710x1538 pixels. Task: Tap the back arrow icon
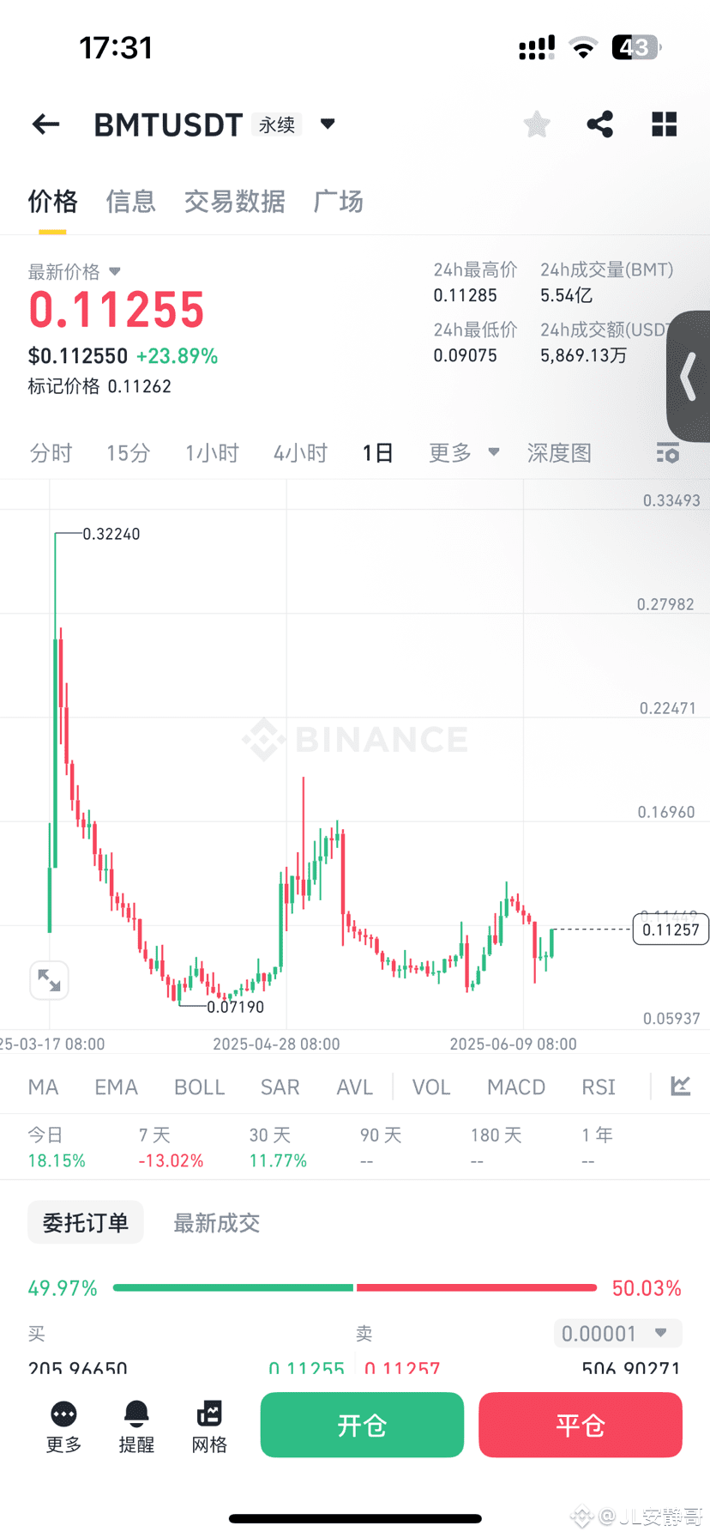click(45, 124)
